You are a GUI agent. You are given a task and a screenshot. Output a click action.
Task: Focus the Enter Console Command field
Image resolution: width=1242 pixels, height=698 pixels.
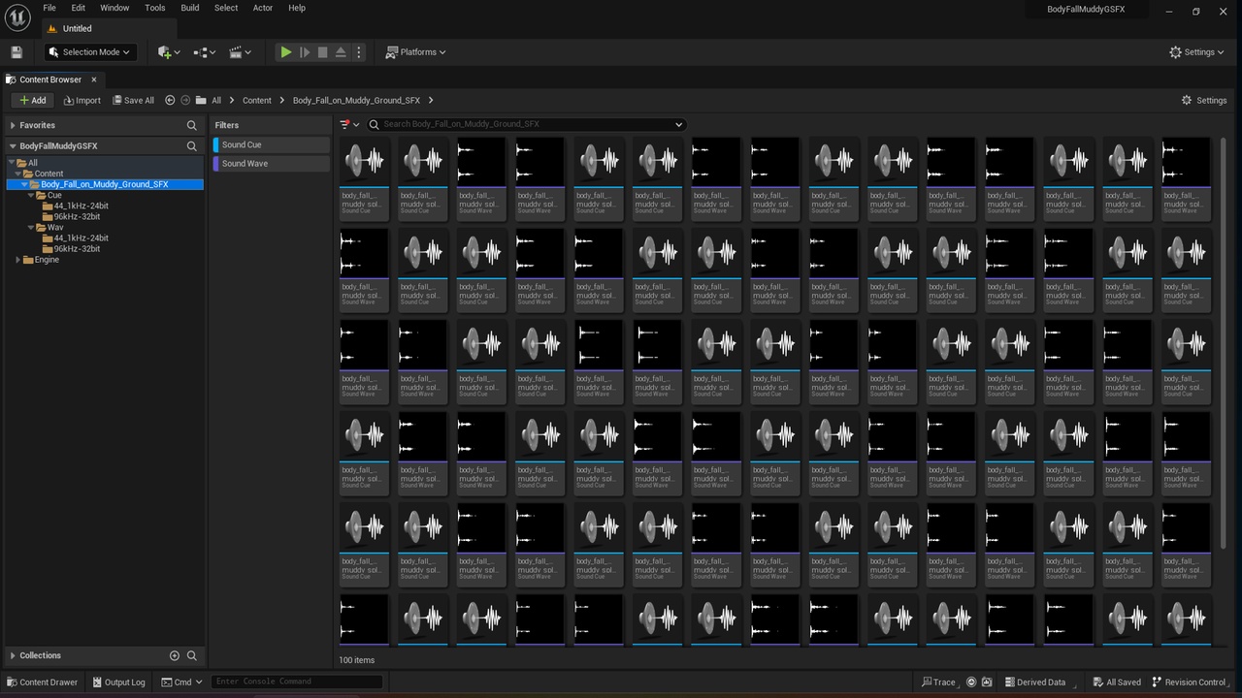click(297, 682)
